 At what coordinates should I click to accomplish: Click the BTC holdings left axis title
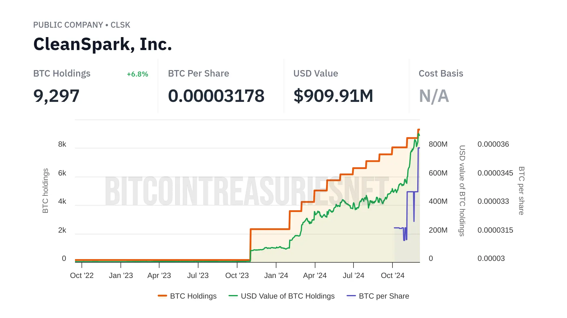(x=45, y=191)
